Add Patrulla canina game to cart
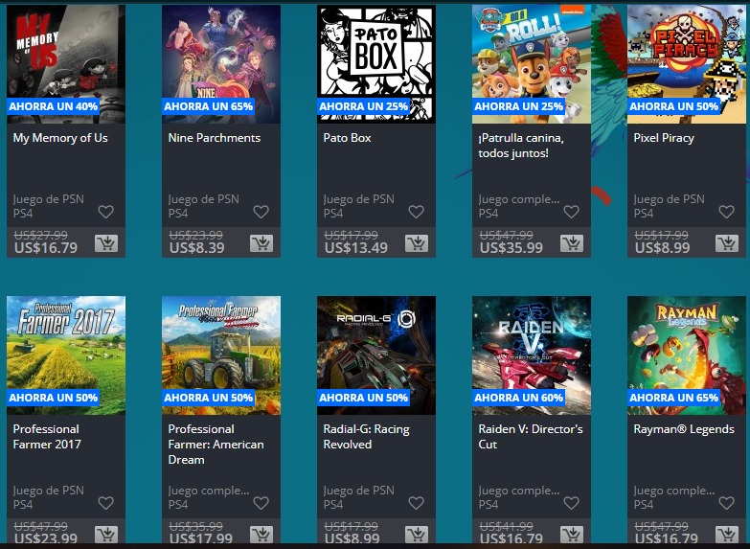This screenshot has width=750, height=549. [572, 243]
